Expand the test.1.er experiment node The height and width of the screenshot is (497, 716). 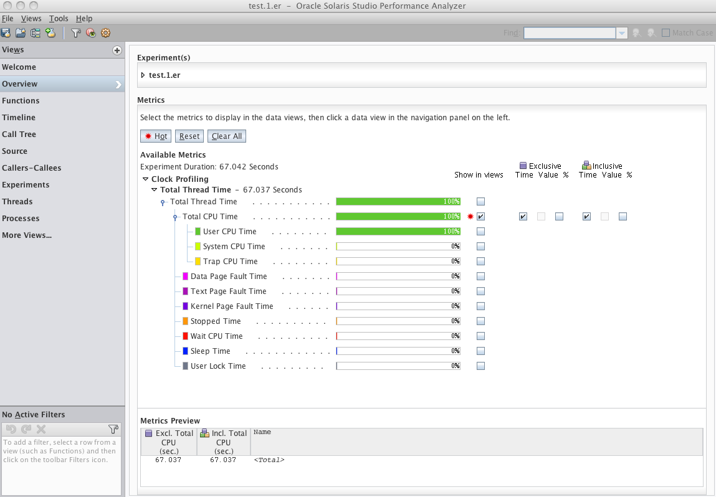[x=143, y=75]
